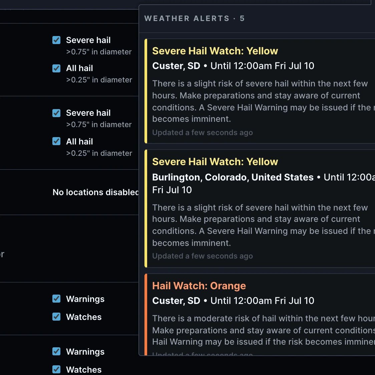Click the Weather Alerts · 5 header
This screenshot has width=375, height=375.
[x=195, y=18]
